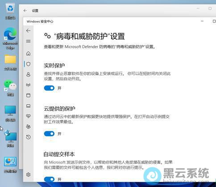216x187 pixels.
Task: Turn off 云提供的保护 toggle
Action: tap(49, 134)
